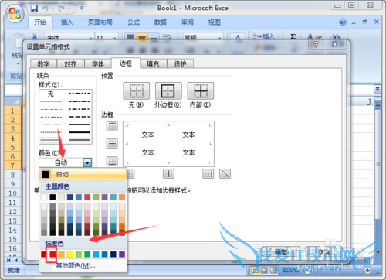Image resolution: width=386 pixels, height=280 pixels.
Task: Pick the black theme color swatch
Action: pos(52,197)
